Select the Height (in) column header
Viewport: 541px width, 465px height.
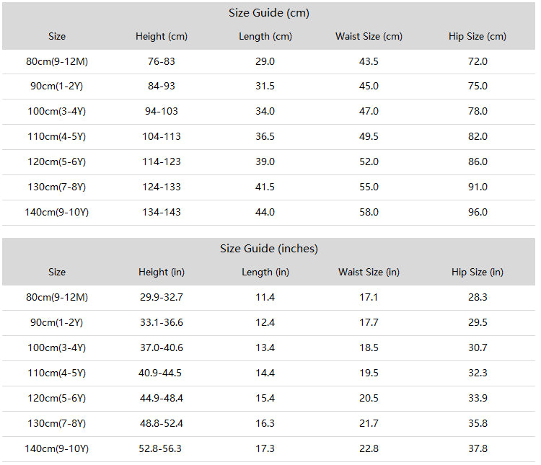[x=162, y=273]
